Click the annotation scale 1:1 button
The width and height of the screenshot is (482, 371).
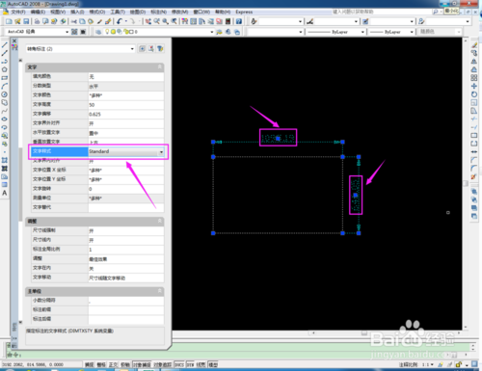click(428, 364)
